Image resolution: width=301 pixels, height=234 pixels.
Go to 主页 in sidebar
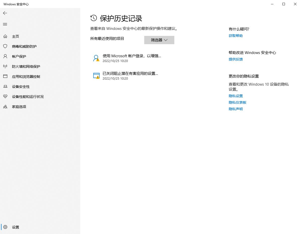16,36
